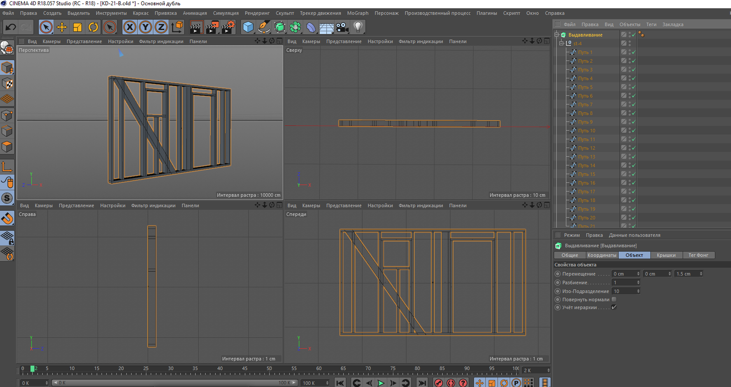
Task: Click the Изо-Подразделение value field
Action: pos(624,291)
